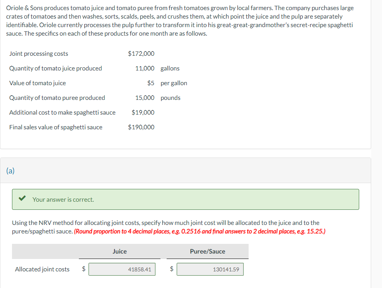Expand the (a) section header
Viewport: 382px width, 288px height.
click(x=9, y=170)
